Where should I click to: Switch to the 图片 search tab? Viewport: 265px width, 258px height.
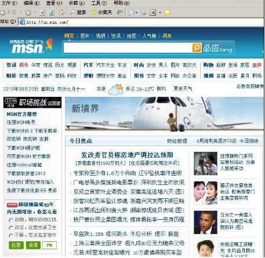pos(85,36)
